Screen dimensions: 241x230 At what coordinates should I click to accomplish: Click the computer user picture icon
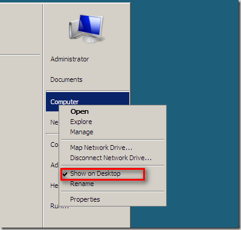[x=87, y=28]
